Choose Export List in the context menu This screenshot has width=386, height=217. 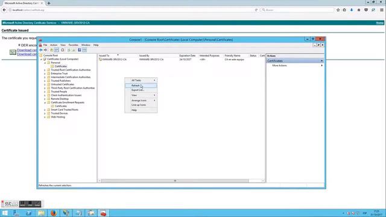coord(141,90)
